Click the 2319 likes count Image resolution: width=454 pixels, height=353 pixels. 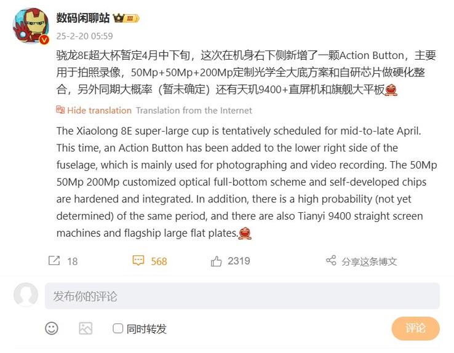pyautogui.click(x=239, y=261)
